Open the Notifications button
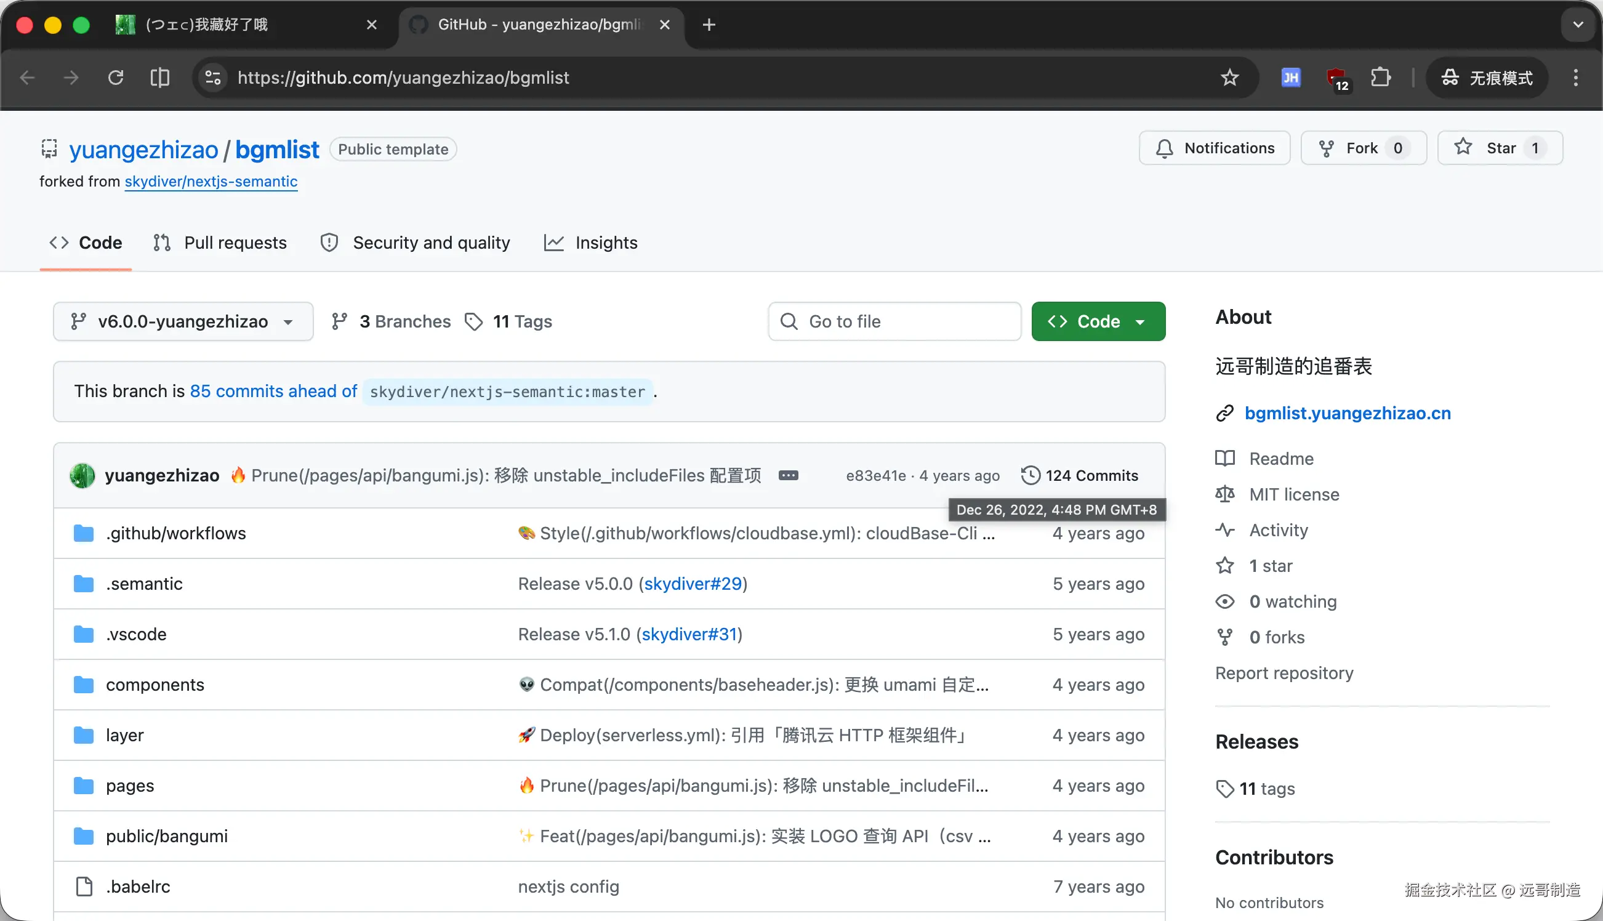This screenshot has height=921, width=1603. click(x=1214, y=148)
